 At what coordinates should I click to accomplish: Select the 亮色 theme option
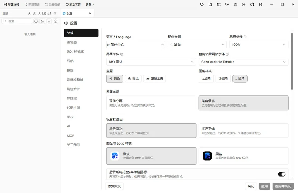point(115,79)
